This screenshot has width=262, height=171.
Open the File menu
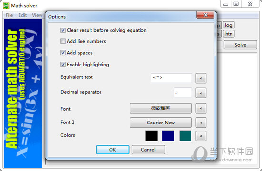pyautogui.click(x=9, y=15)
